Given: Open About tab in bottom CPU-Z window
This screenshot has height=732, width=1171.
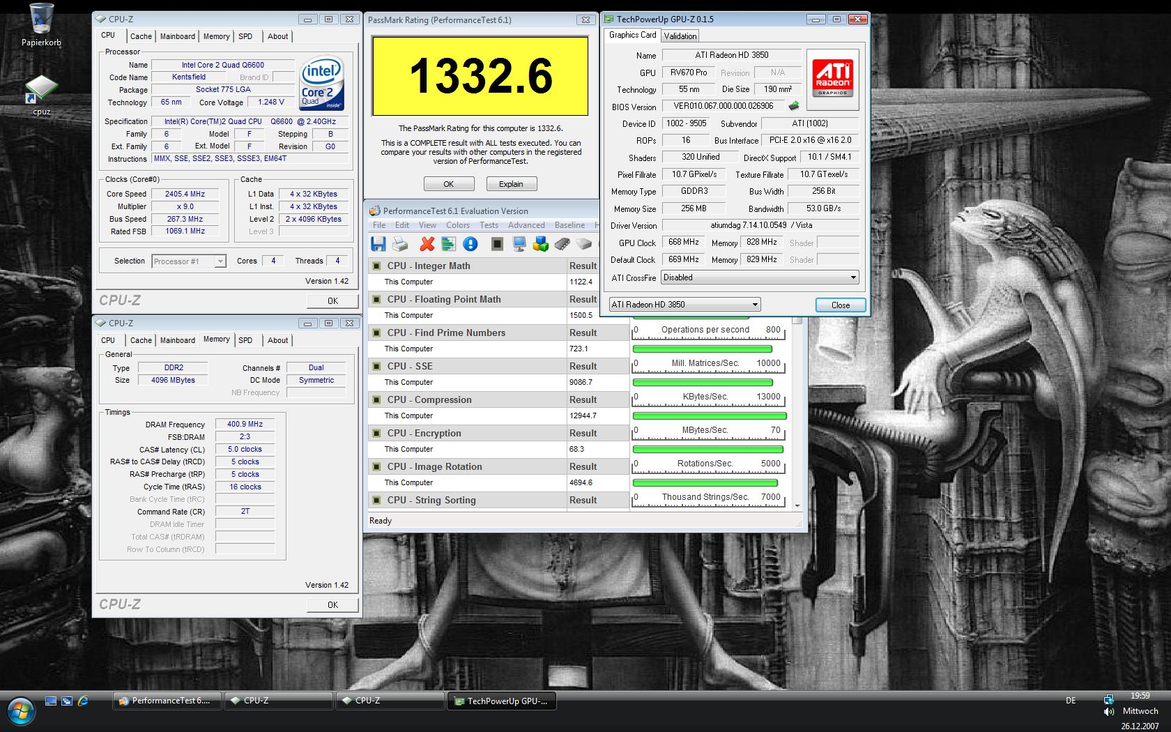Looking at the screenshot, I should [x=277, y=340].
